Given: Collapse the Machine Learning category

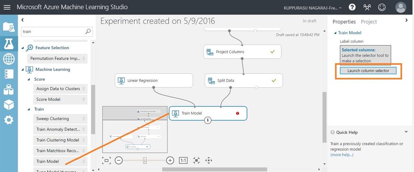Looking at the screenshot, I should coord(23,69).
